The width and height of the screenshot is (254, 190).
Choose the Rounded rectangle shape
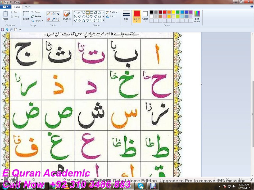tap(92, 12)
